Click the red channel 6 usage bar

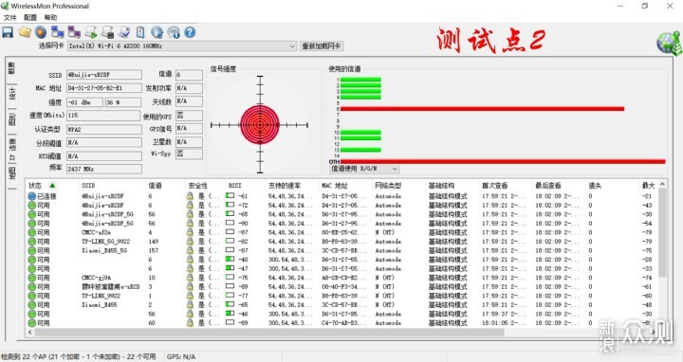pyautogui.click(x=482, y=109)
